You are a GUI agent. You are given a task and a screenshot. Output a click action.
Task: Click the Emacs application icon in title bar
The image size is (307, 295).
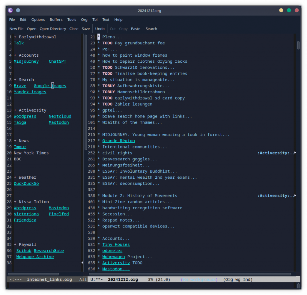click(x=10, y=10)
